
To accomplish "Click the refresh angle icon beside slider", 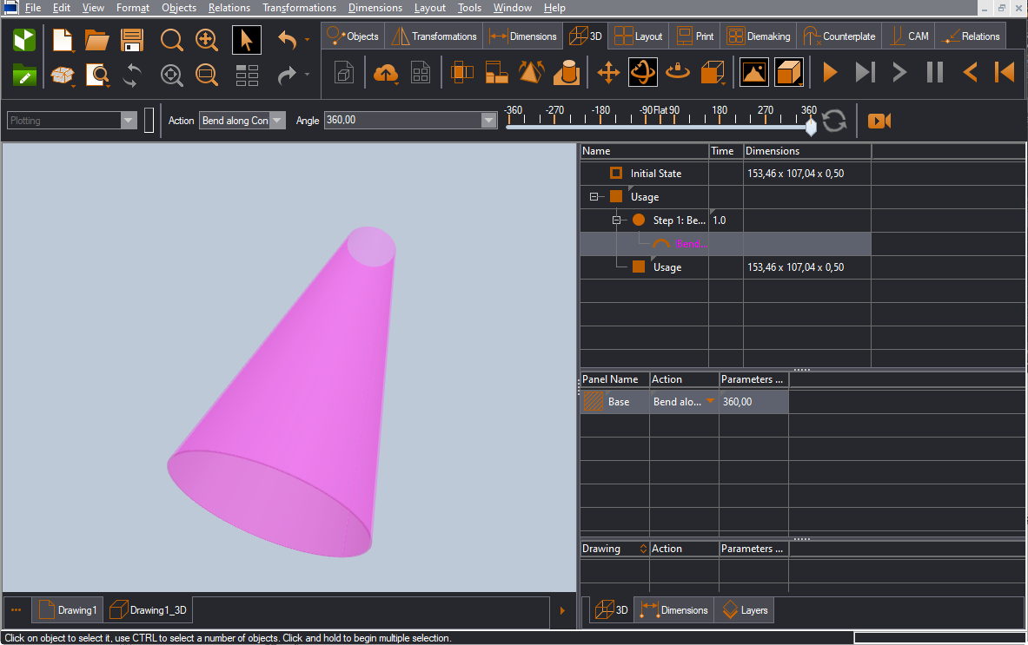I will [x=834, y=121].
